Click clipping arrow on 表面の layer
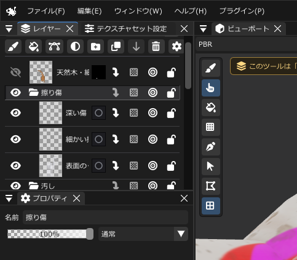This screenshot has width=297, height=260. tap(116, 166)
